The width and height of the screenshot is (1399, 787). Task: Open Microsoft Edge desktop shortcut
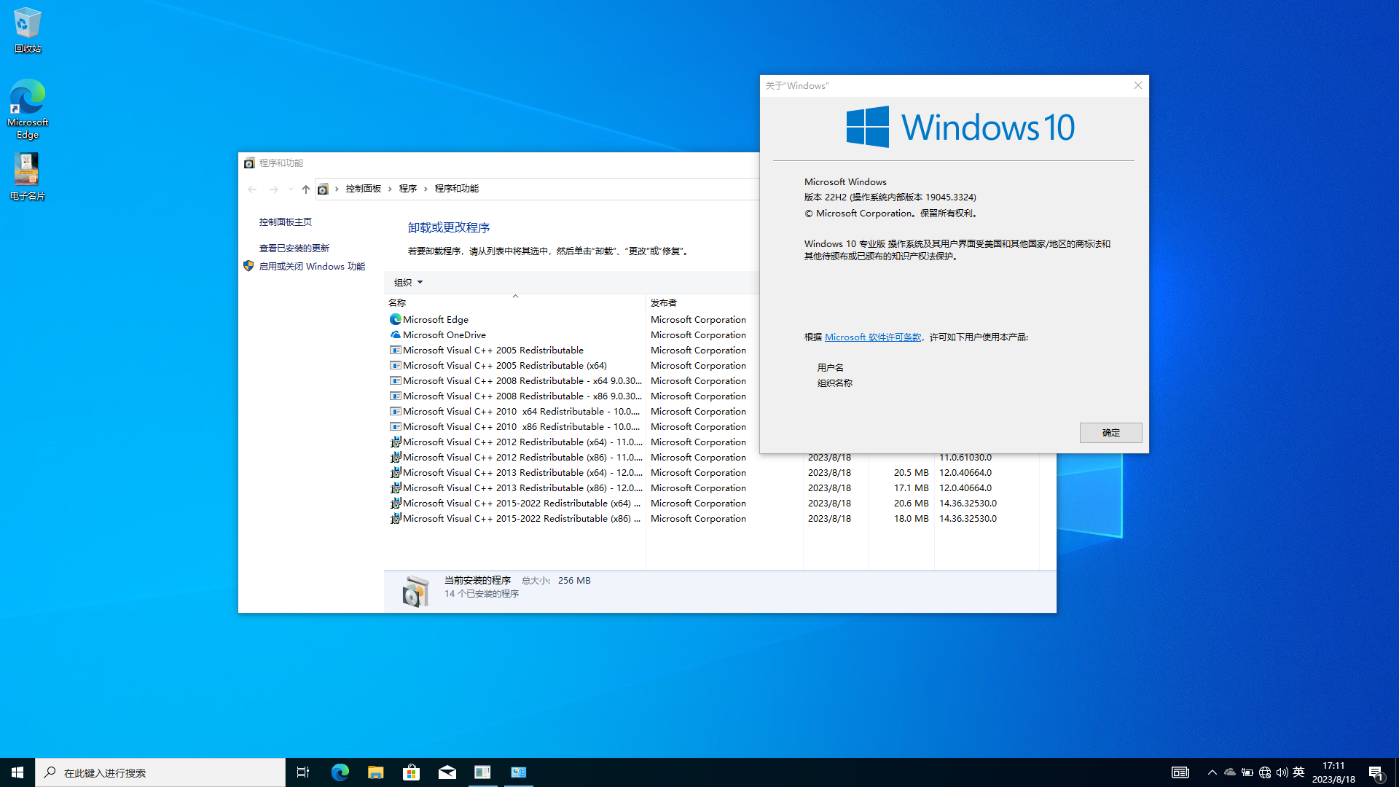(x=28, y=109)
